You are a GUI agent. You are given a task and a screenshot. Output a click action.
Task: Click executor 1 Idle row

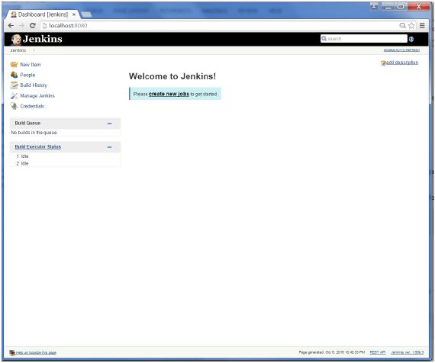pyautogui.click(x=65, y=156)
